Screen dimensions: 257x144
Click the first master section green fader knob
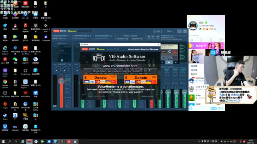pos(168,92)
